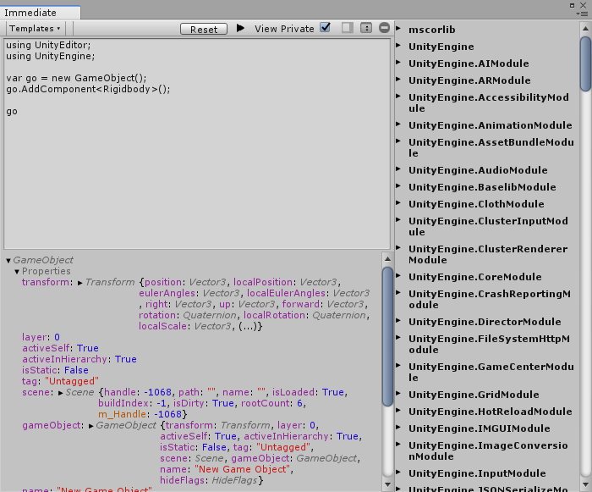Click the 'activeSelf: True' property row

pyautogui.click(x=60, y=348)
